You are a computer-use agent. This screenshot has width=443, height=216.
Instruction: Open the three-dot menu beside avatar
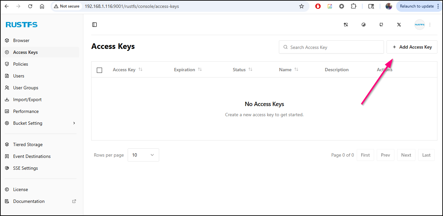pyautogui.click(x=430, y=25)
